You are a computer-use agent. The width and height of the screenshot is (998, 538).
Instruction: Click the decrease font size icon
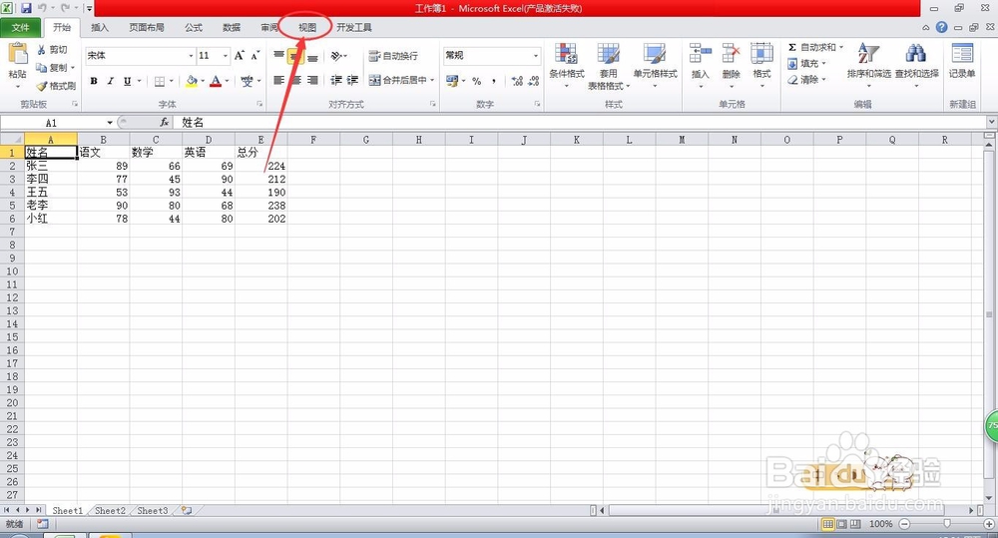click(254, 55)
